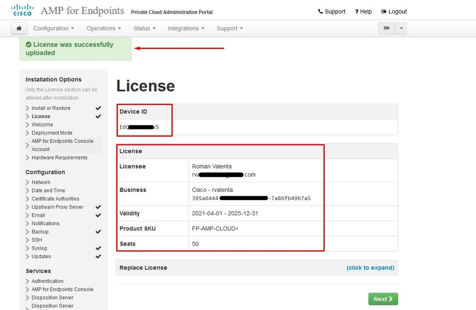Open Deployment Mode in the sidebar
Viewport: 476px width, 310px height.
click(x=52, y=133)
